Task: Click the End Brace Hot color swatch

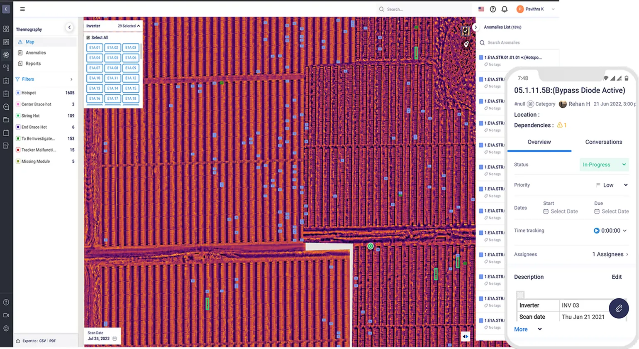Action: [18, 127]
